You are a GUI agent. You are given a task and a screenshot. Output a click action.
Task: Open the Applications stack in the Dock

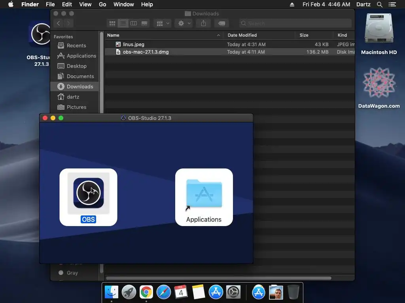tap(259, 292)
